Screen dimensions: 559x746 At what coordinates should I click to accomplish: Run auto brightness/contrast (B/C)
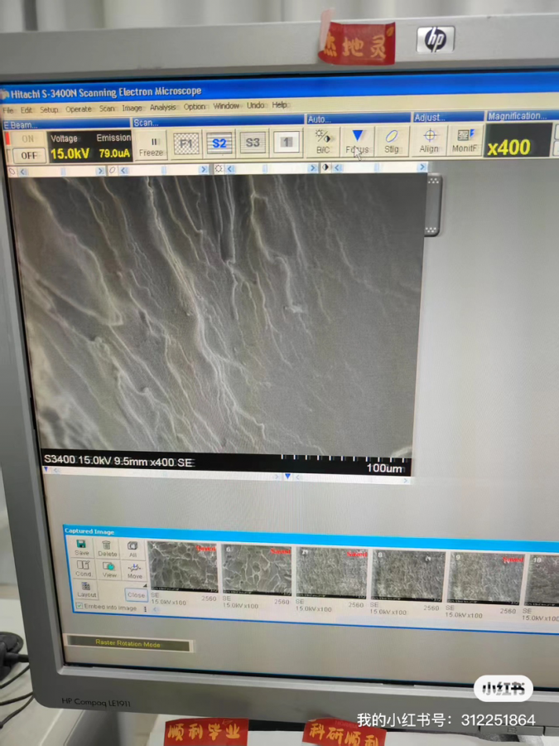pyautogui.click(x=323, y=141)
